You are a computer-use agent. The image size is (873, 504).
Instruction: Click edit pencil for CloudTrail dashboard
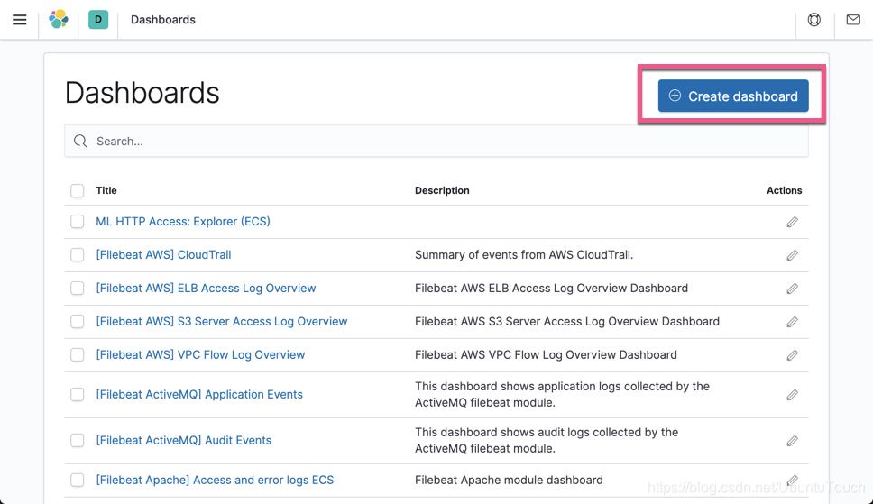(x=792, y=255)
